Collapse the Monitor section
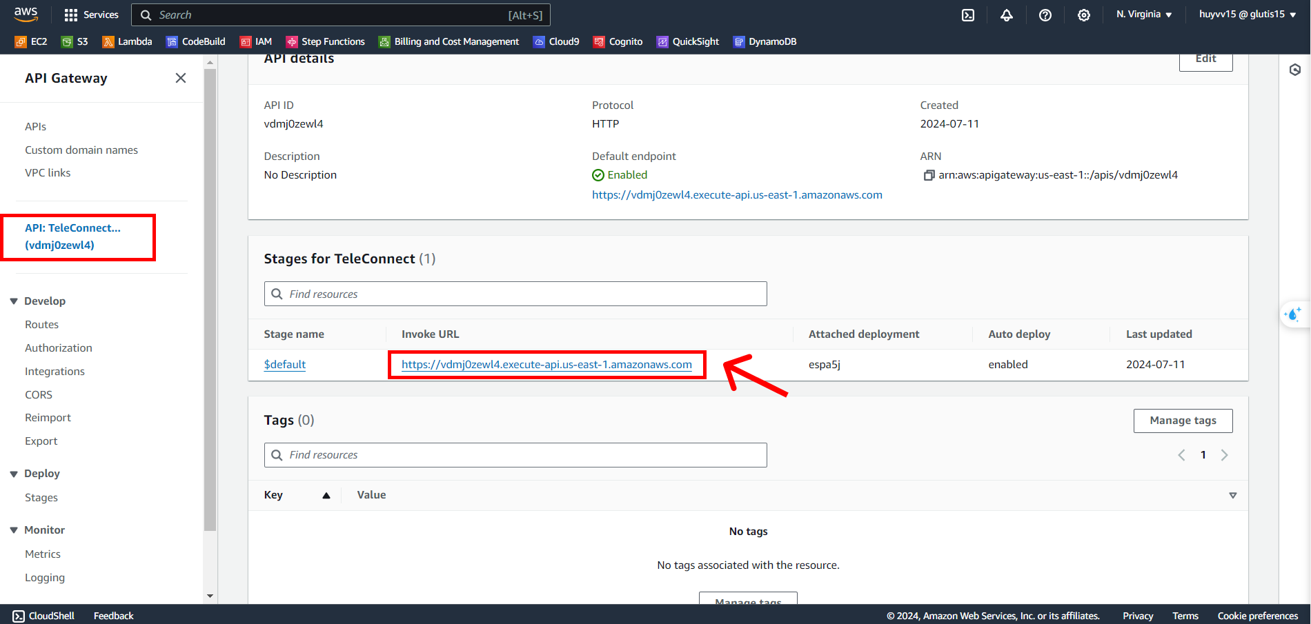Viewport: 1311px width, 624px height. point(14,530)
